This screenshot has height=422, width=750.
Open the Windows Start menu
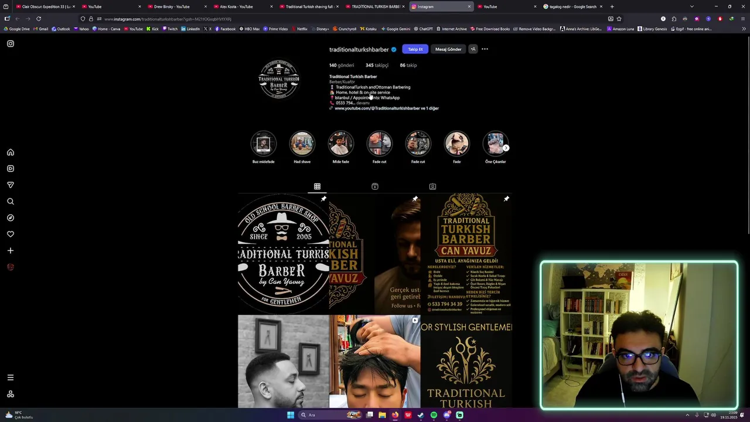[290, 415]
